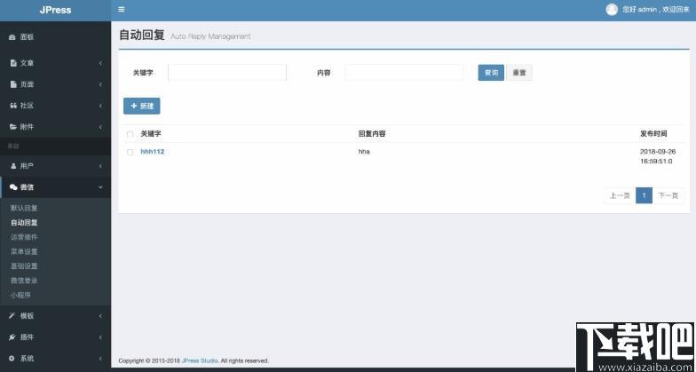Viewport: 696px width, 372px height.
Task: Click the 微信 WeChat icon
Action: pos(13,187)
